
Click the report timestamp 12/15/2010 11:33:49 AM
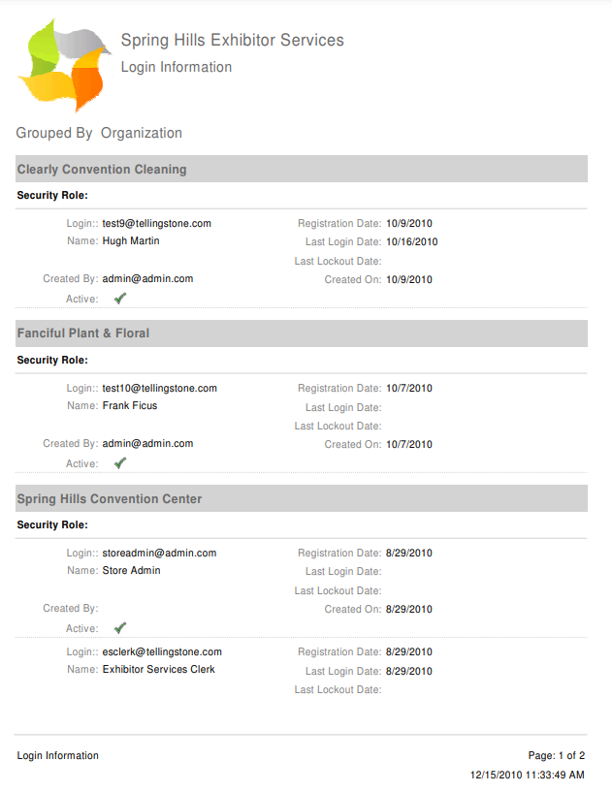[x=527, y=776]
